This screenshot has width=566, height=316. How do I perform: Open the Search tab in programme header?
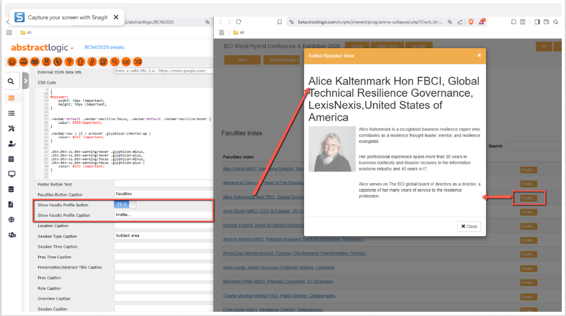coord(357,46)
